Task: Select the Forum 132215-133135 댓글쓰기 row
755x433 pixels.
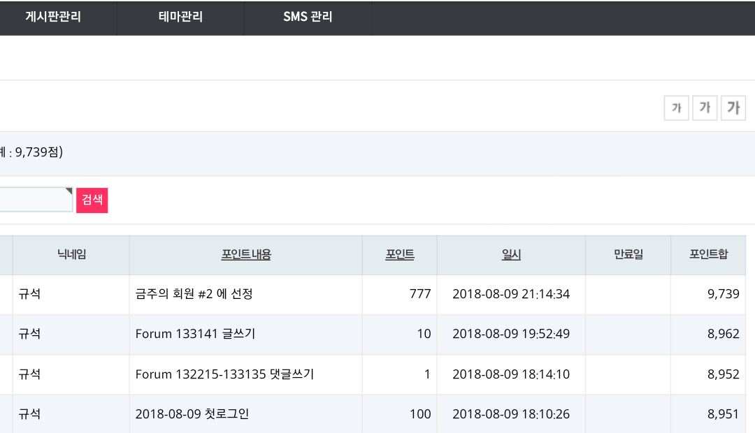Action: (373, 374)
